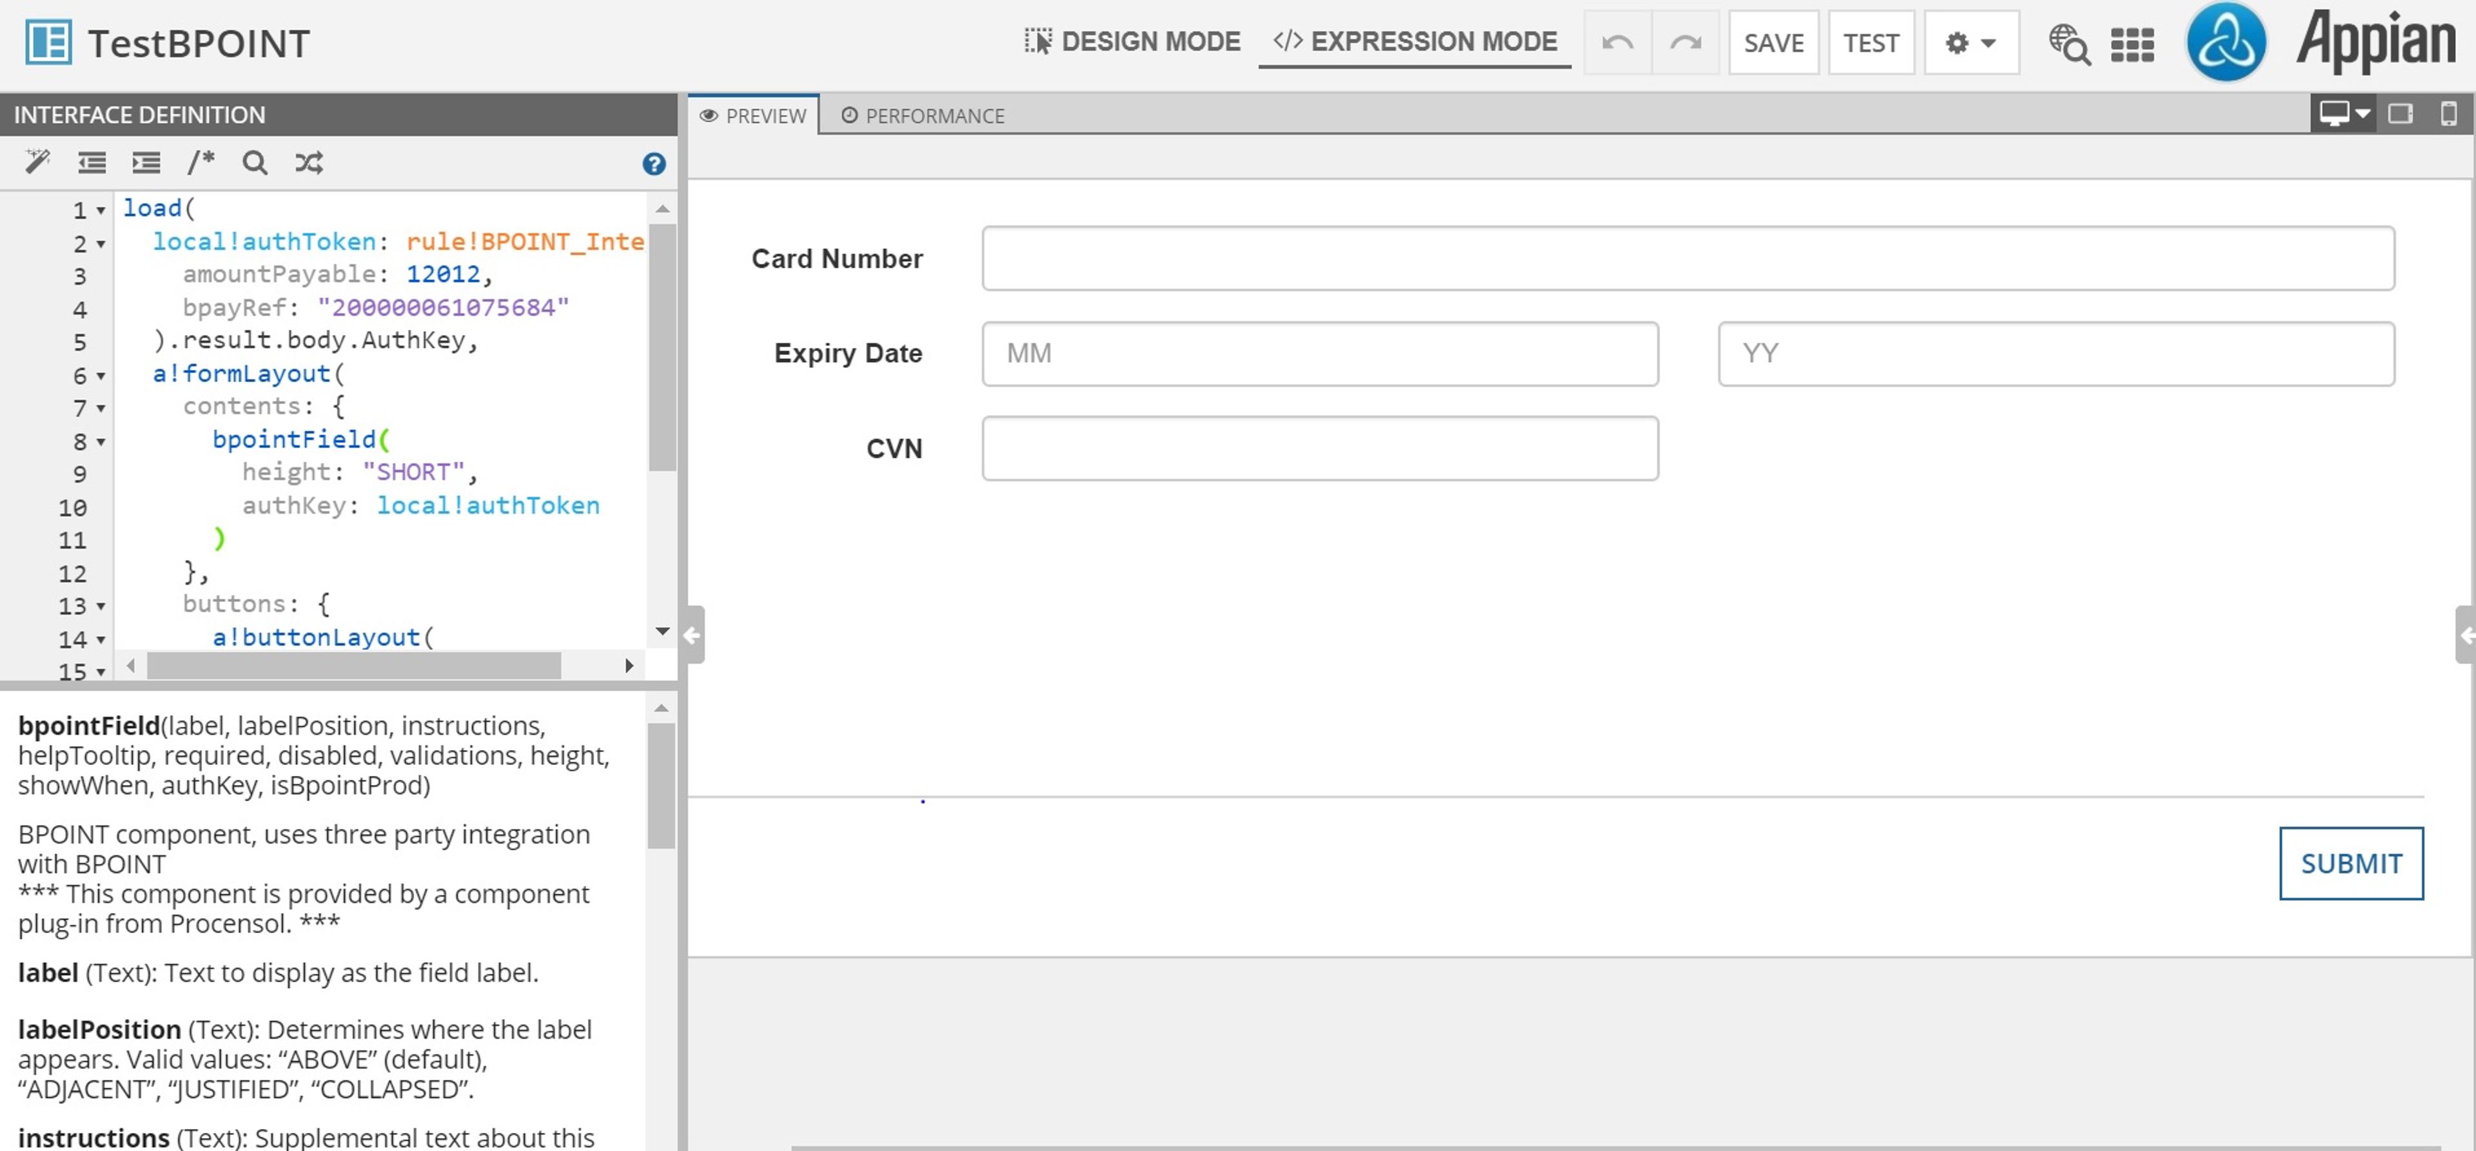Click documentation panel scroll up arrow
This screenshot has width=2476, height=1151.
pos(660,708)
